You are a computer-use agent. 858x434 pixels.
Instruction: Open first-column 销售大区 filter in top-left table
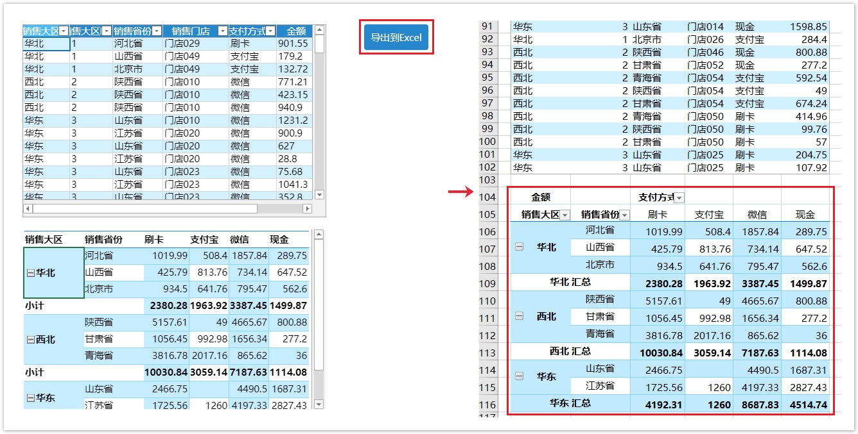[64, 31]
